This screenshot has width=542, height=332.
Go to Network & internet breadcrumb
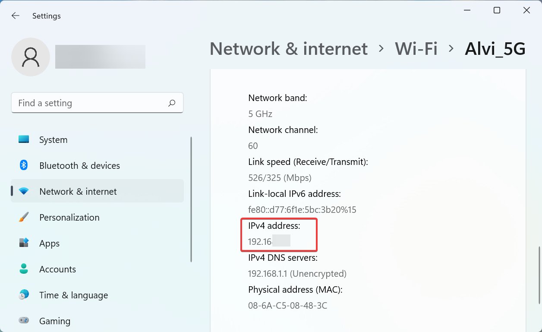coord(289,49)
